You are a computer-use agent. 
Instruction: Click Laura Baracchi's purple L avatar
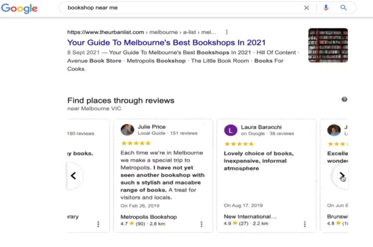pyautogui.click(x=231, y=130)
